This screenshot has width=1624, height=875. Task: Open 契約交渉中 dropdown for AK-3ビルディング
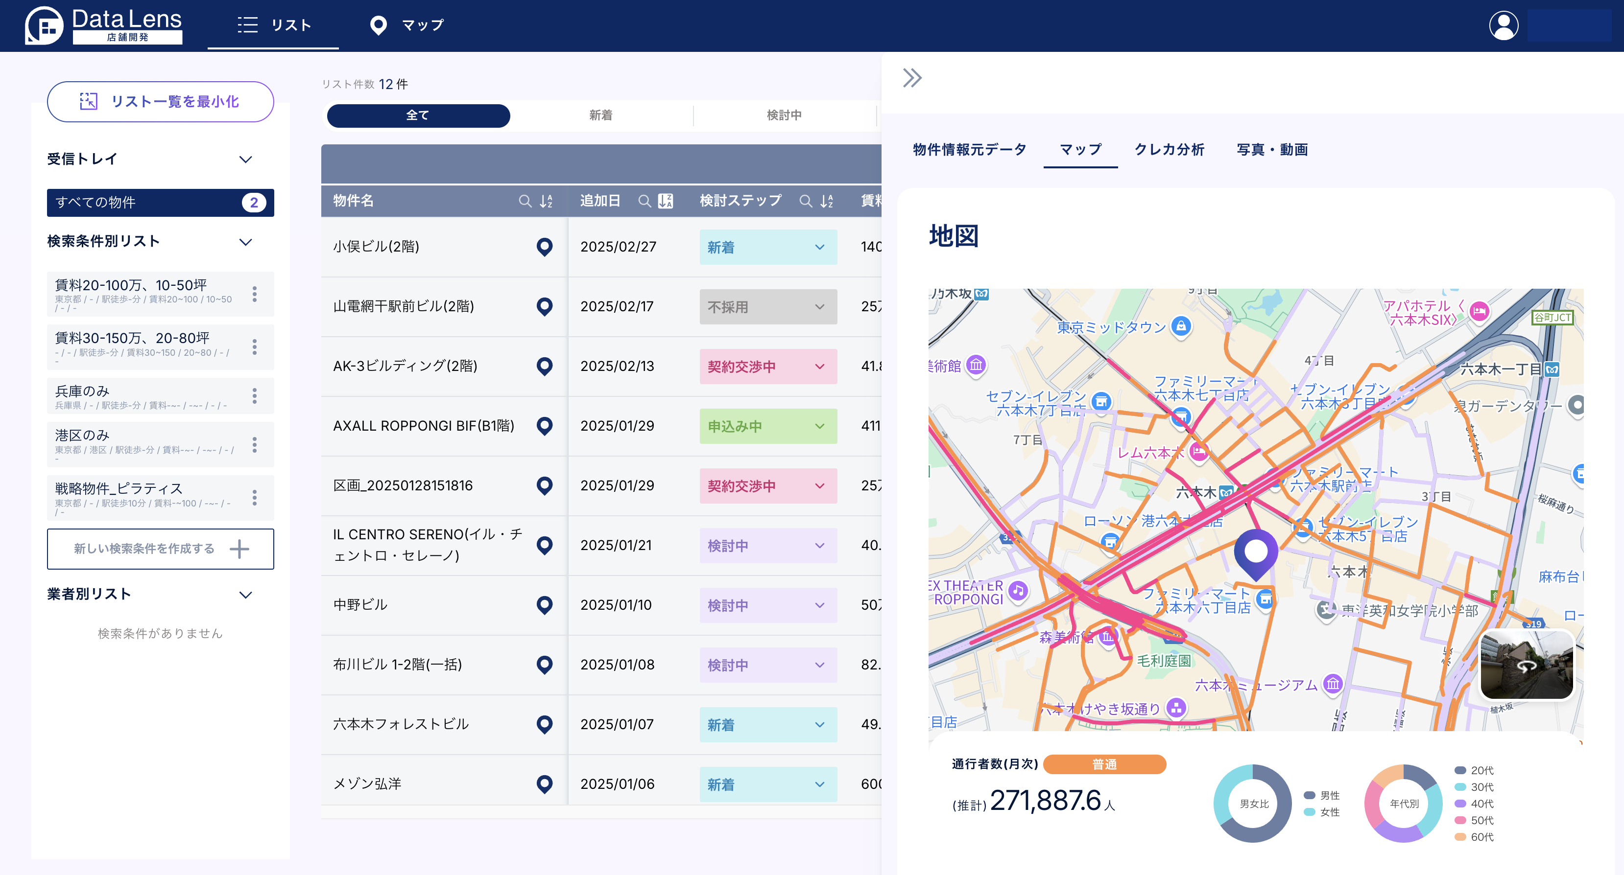point(768,367)
